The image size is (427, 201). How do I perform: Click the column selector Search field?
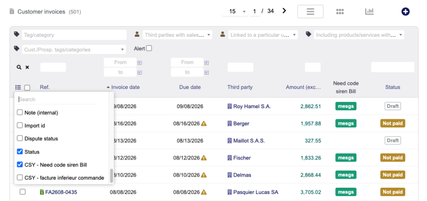(57, 99)
